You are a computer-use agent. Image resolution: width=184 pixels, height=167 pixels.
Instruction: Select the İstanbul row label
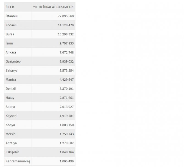pos(12,16)
